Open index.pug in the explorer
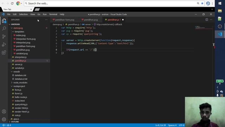 (x=21, y=35)
